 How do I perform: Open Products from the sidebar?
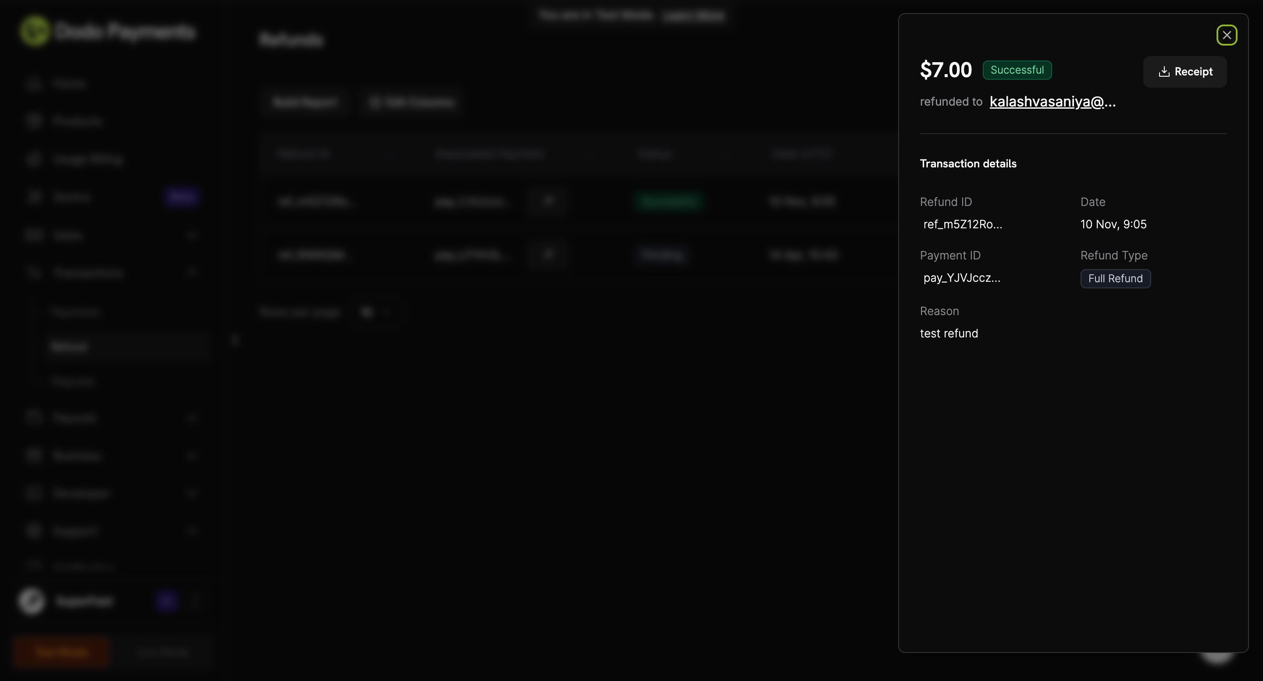click(x=77, y=121)
